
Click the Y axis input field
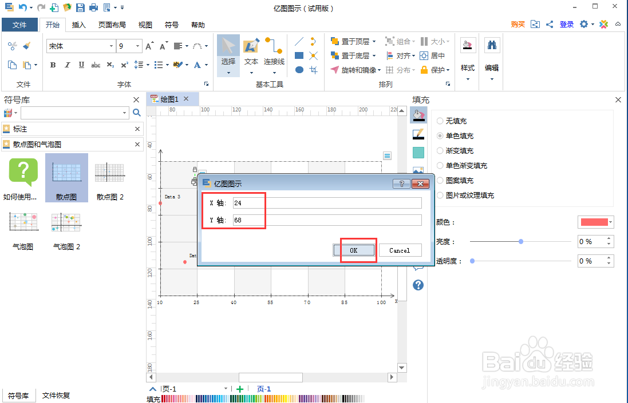(x=327, y=220)
